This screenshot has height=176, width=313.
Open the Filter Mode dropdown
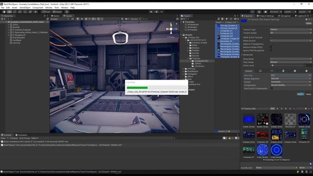[x=291, y=62]
